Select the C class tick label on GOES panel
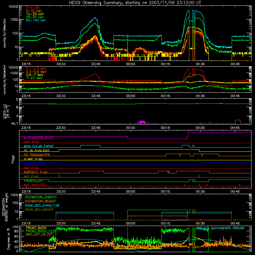 pyautogui.click(x=17, y=99)
